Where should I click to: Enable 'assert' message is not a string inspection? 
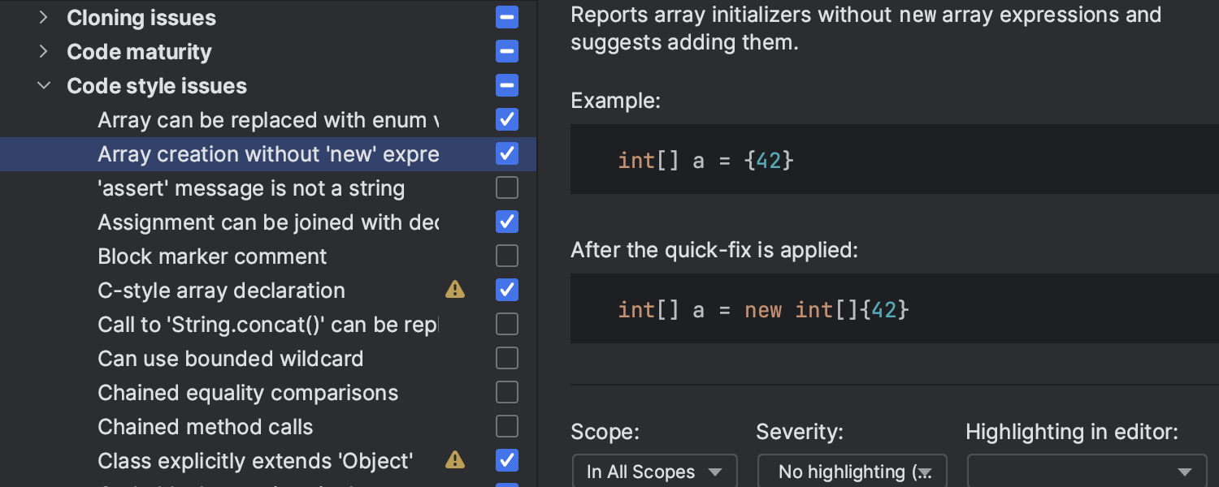click(507, 187)
